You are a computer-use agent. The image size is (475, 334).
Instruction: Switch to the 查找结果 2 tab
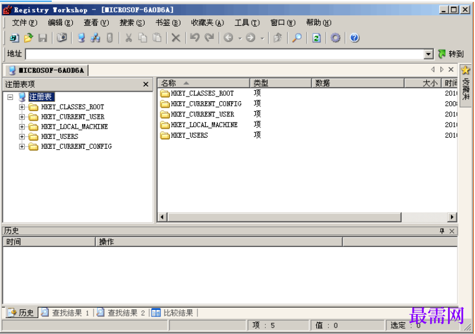[x=121, y=313]
